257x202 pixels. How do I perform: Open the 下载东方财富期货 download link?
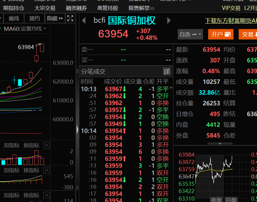coord(231,21)
